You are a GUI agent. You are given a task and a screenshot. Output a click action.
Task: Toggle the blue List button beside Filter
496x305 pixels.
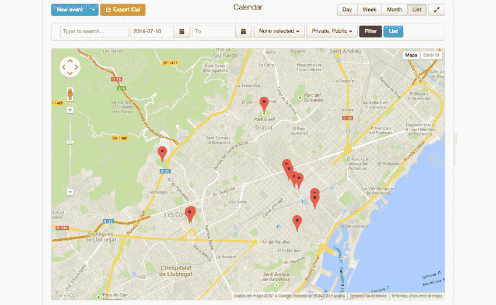click(x=393, y=31)
